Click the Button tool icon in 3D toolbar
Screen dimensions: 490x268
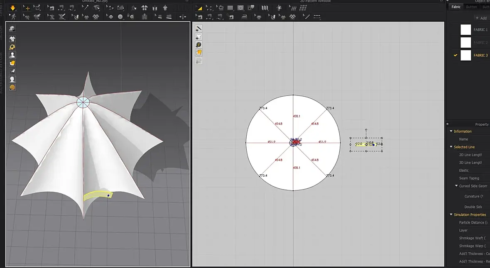click(x=120, y=17)
